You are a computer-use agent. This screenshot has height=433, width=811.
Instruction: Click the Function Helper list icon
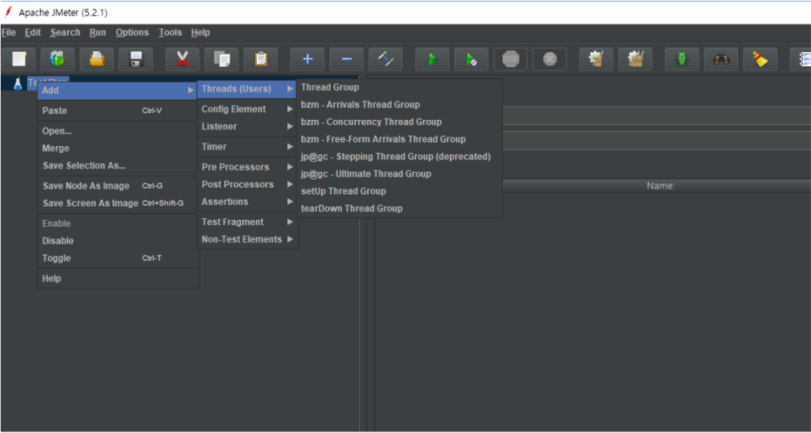[x=802, y=59]
